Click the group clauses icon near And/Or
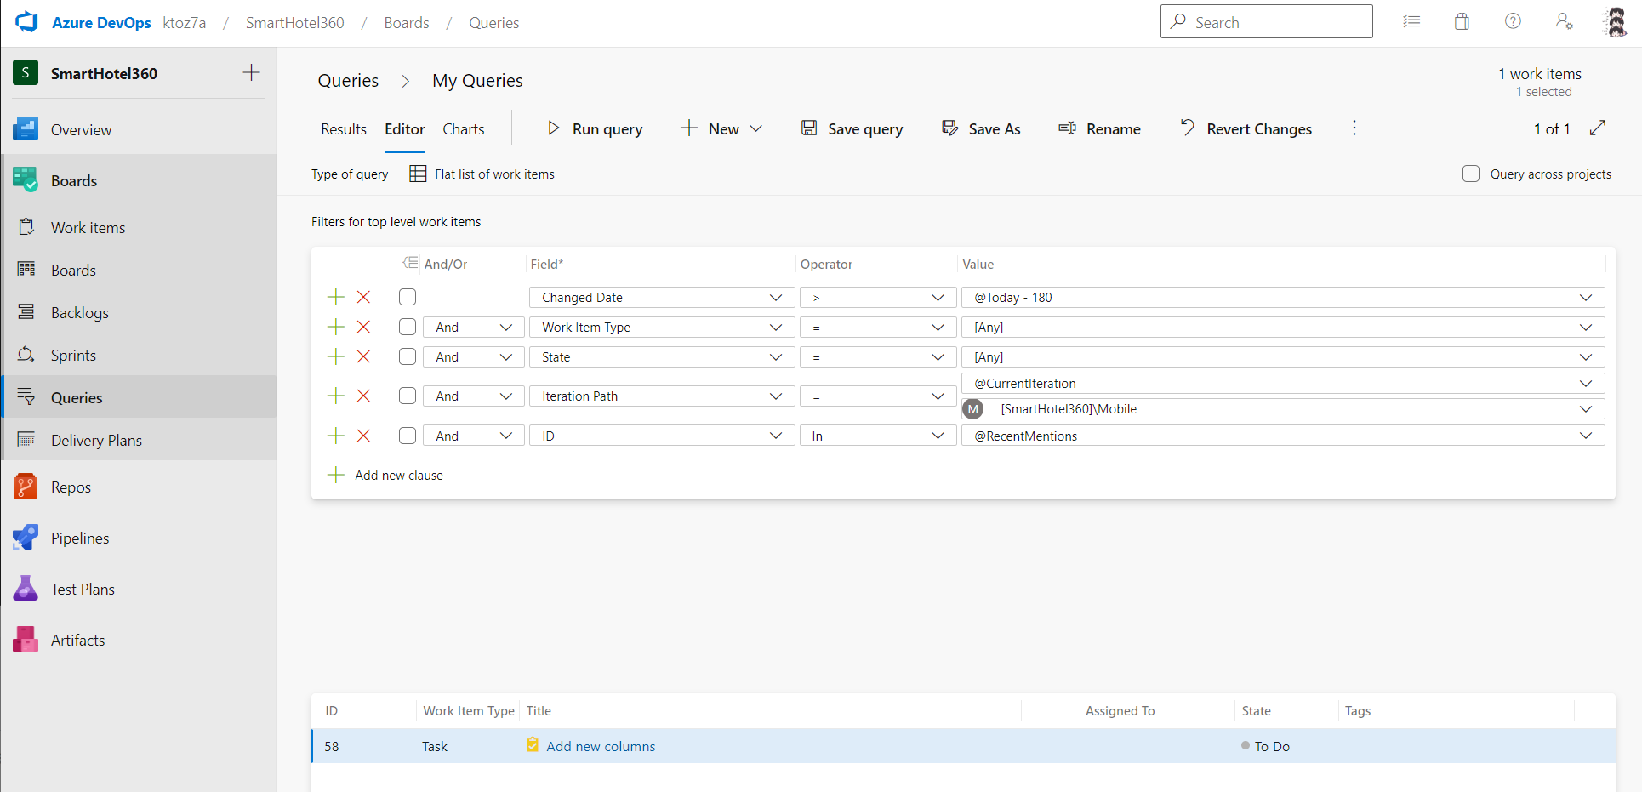The image size is (1642, 792). pyautogui.click(x=410, y=263)
